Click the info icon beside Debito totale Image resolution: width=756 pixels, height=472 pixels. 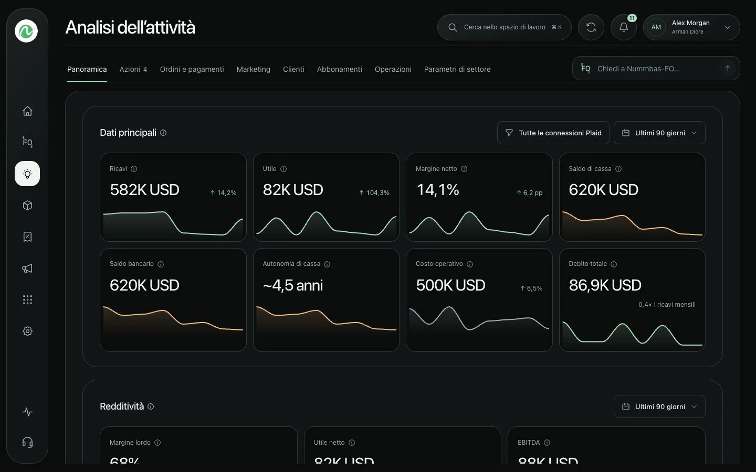click(614, 264)
